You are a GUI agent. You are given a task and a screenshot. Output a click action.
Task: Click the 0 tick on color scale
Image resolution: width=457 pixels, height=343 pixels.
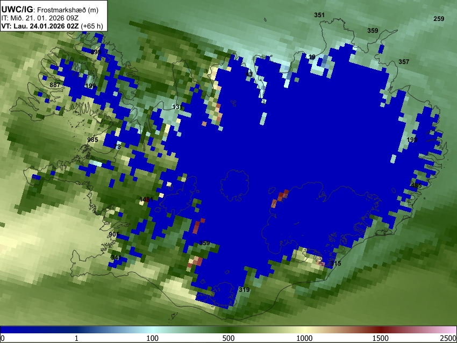[x=3, y=338]
